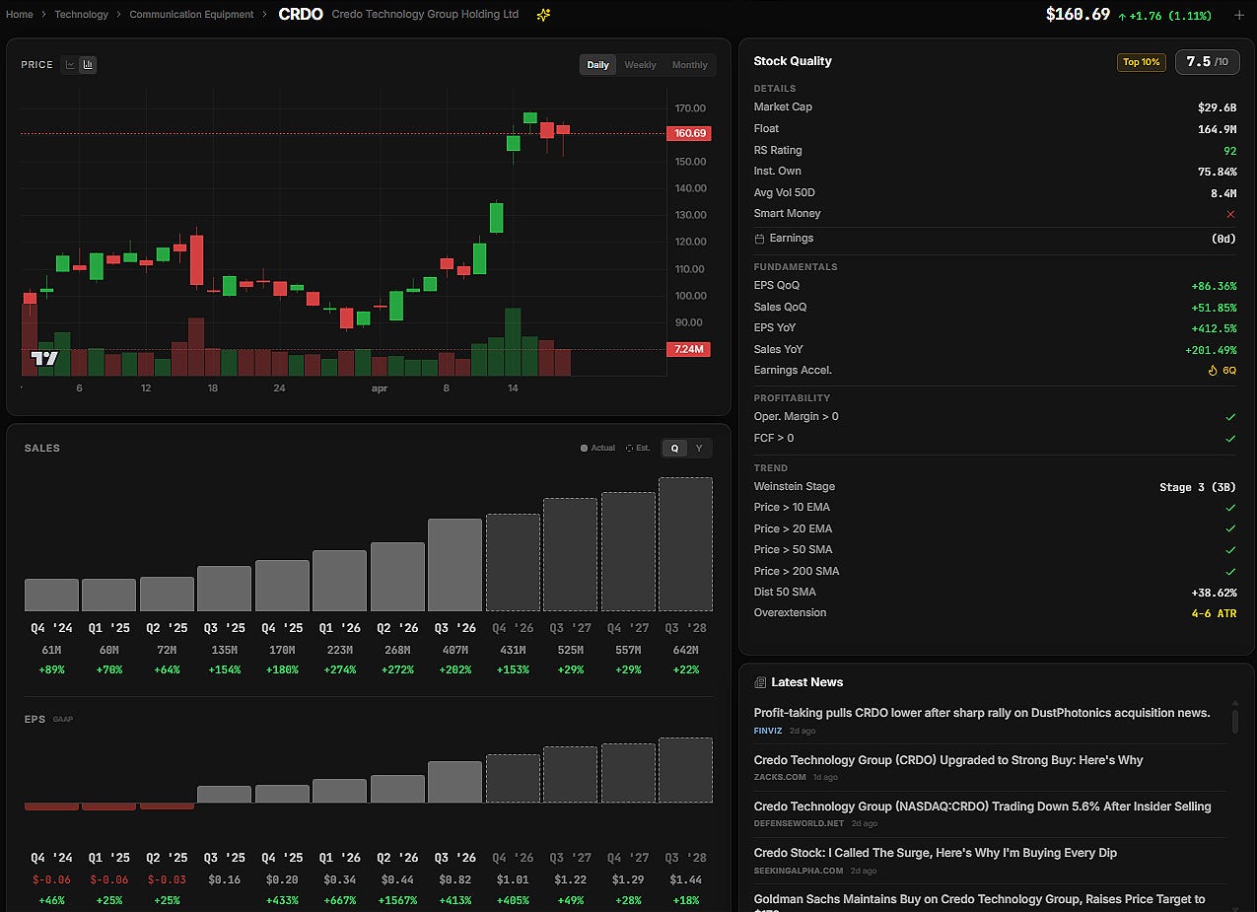The image size is (1257, 912).
Task: Click the 7.24M volume label on chart axis
Action: [x=689, y=350]
